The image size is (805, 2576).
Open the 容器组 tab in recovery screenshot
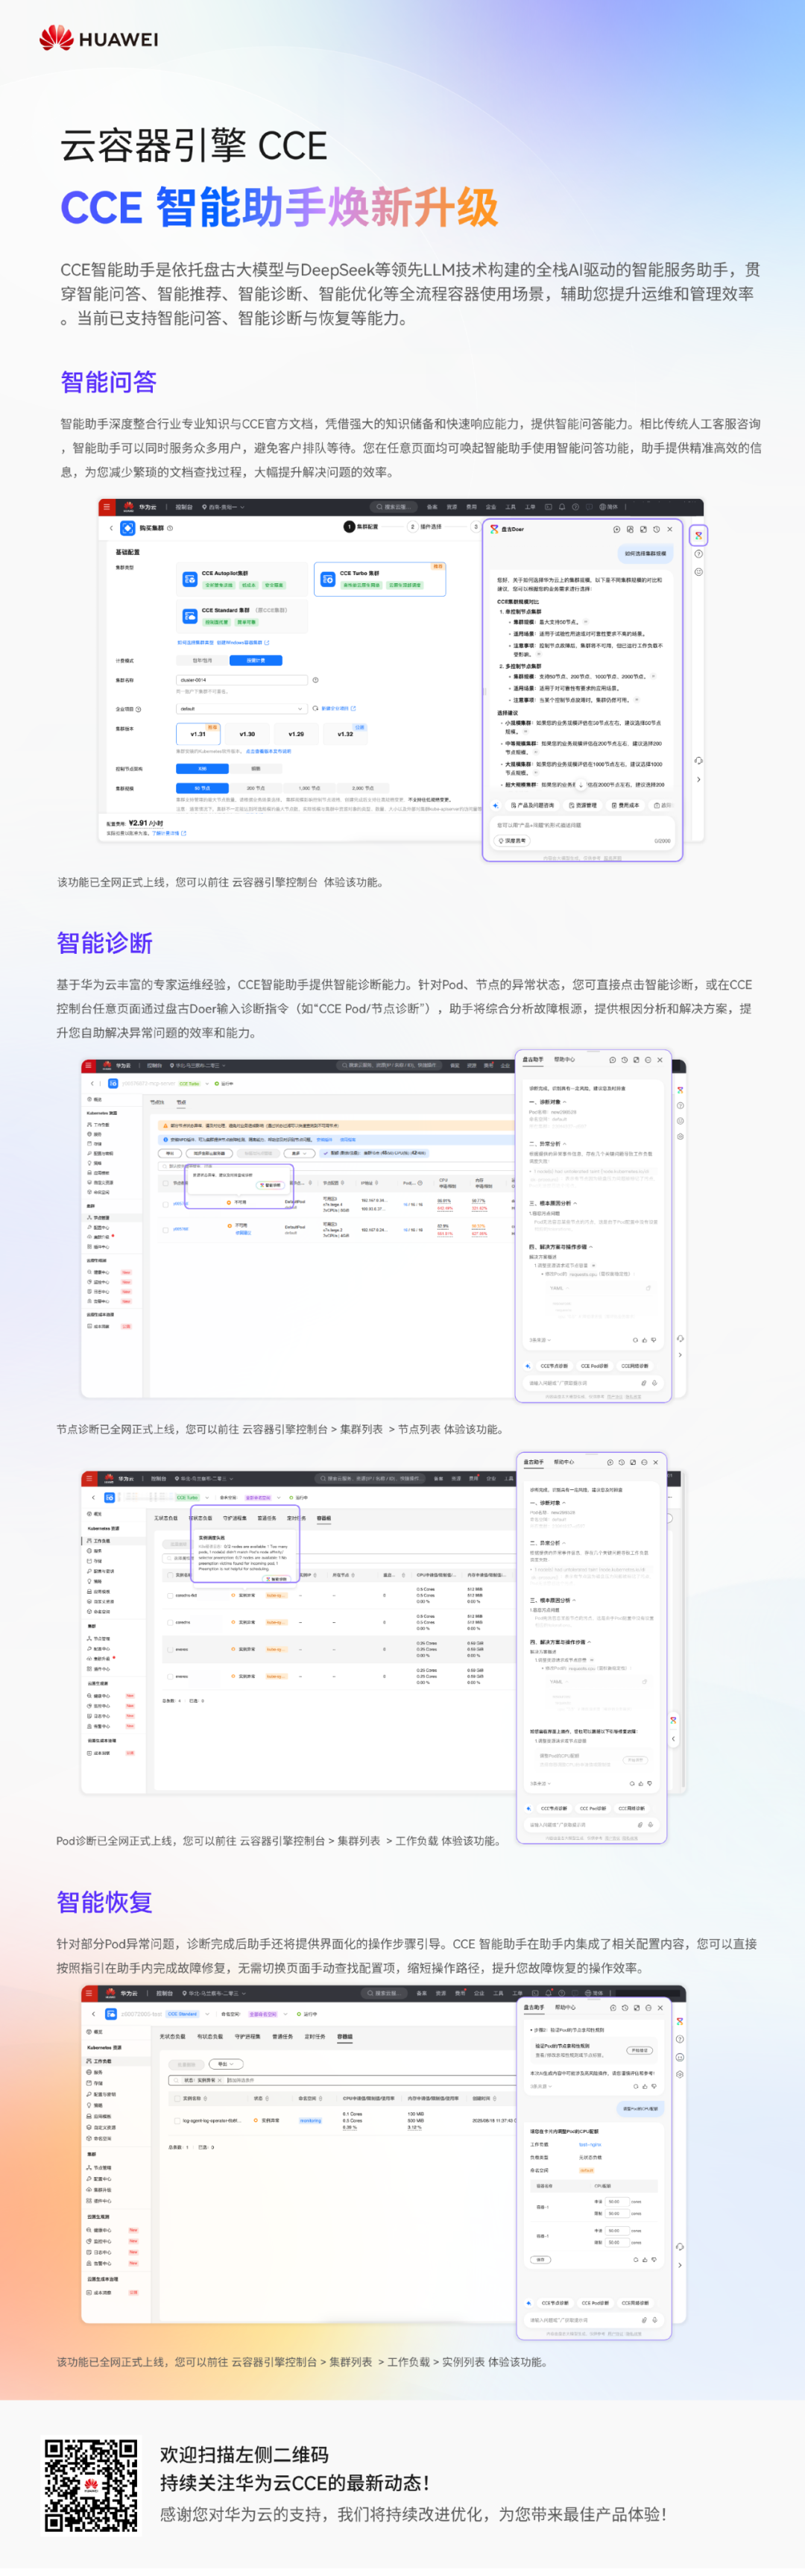point(345,2036)
